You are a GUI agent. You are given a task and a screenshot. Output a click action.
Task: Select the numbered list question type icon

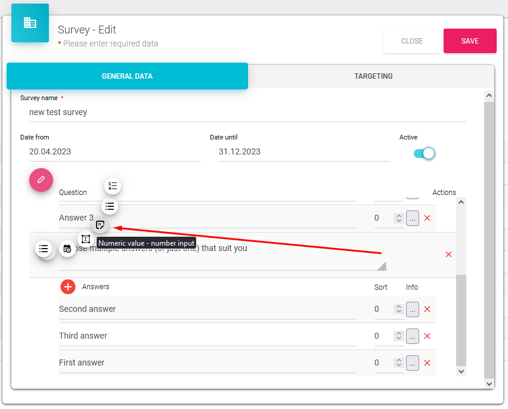113,186
